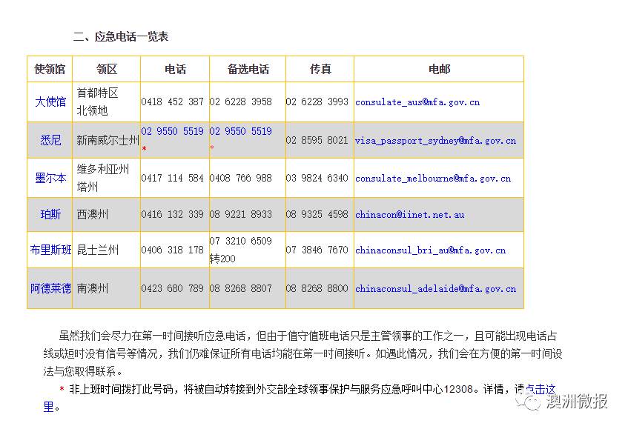Click hotline number 12308 in footnote
Screen dimensions: 628x429
458,389
